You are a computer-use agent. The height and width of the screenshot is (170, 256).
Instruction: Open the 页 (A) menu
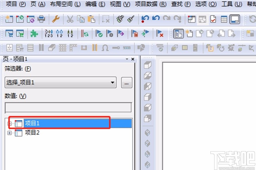tap(38, 4)
